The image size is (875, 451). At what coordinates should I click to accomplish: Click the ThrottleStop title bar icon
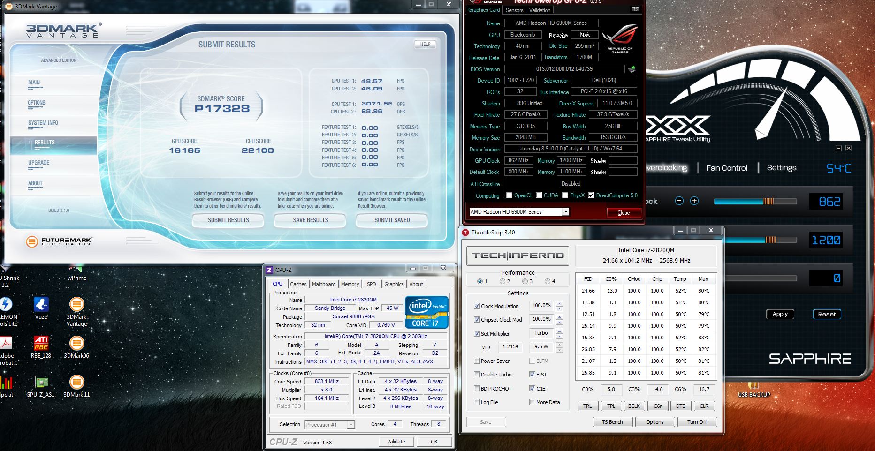[465, 233]
